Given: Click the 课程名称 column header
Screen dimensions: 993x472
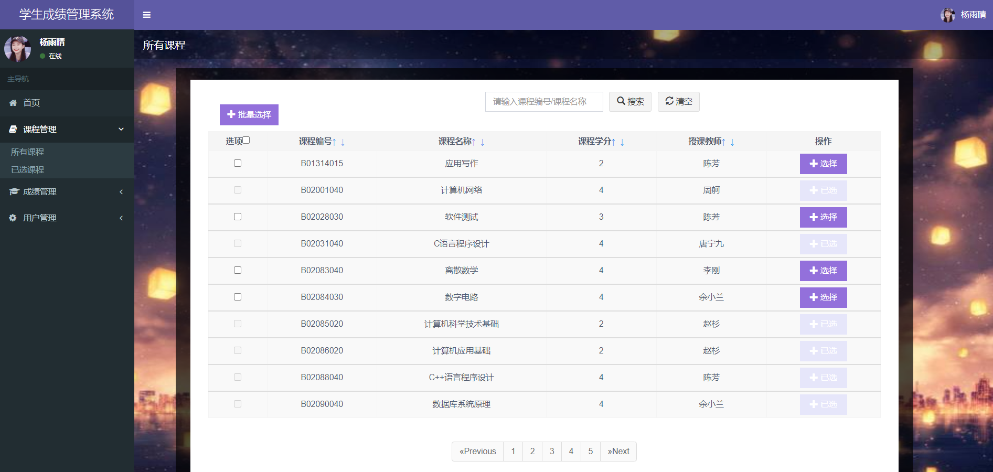Looking at the screenshot, I should click(455, 141).
